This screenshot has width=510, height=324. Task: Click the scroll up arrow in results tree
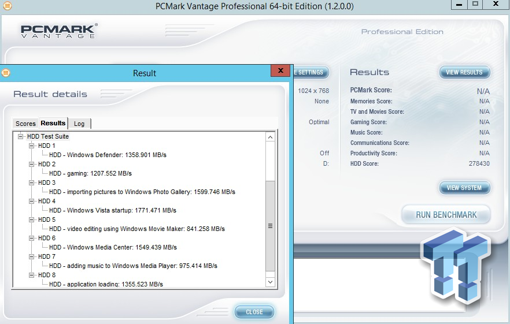point(270,137)
